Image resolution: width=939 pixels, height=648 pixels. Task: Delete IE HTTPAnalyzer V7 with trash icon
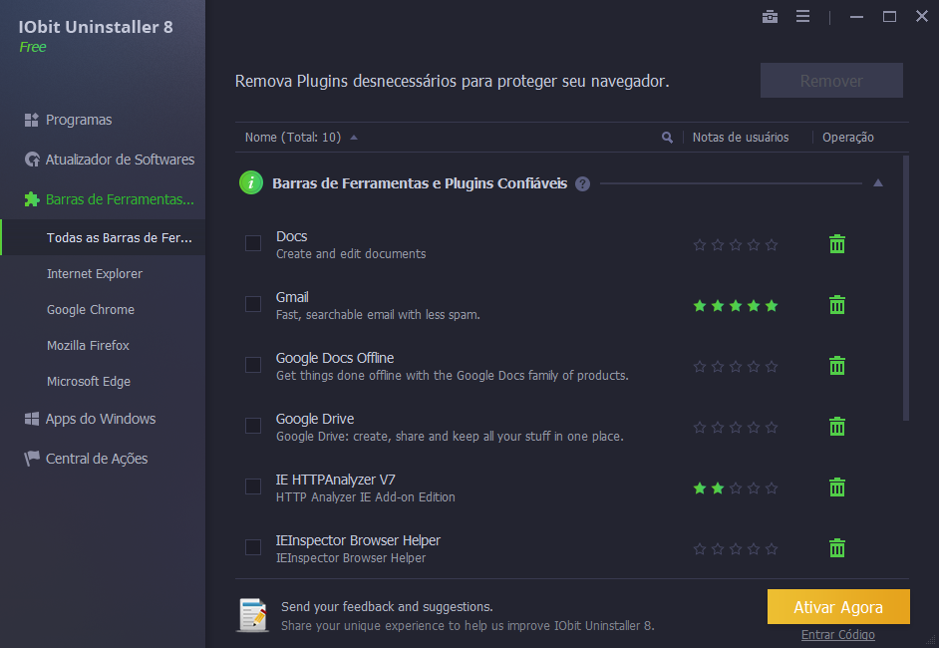tap(836, 486)
